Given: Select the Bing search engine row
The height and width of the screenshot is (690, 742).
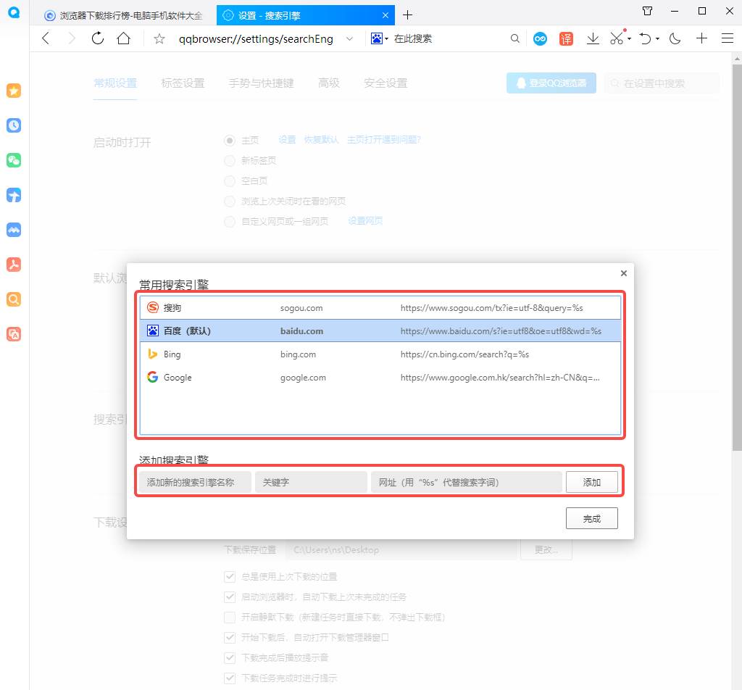Looking at the screenshot, I should click(x=380, y=354).
